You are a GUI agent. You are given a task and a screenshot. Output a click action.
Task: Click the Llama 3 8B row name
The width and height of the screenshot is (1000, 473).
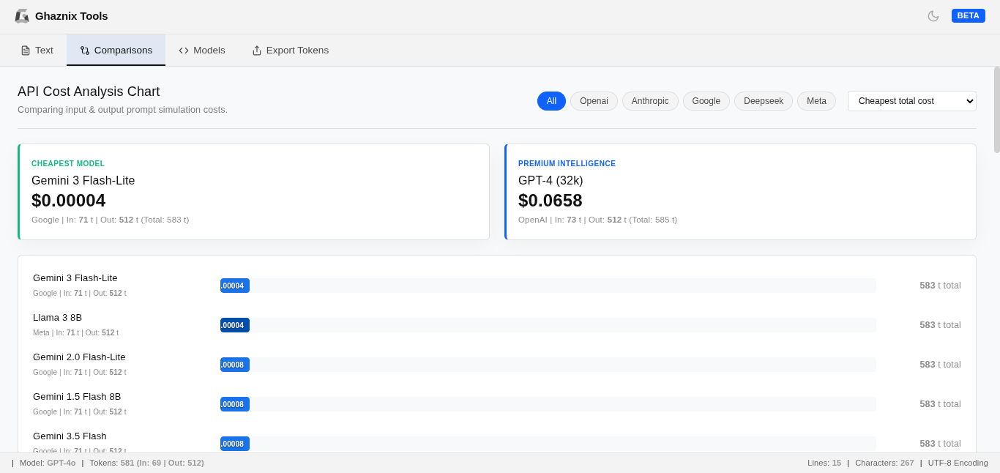tap(57, 318)
